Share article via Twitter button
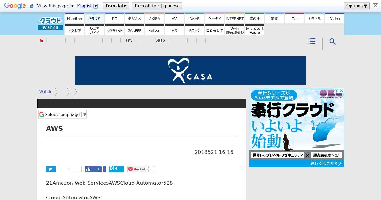Image resolution: width=381 pixels, height=200 pixels. (x=51, y=169)
